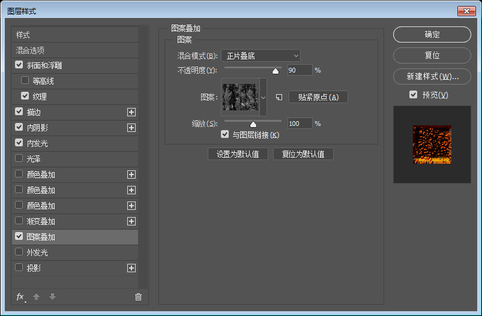The image size is (482, 316).
Task: Click 设置为默认值 button
Action: [x=238, y=154]
